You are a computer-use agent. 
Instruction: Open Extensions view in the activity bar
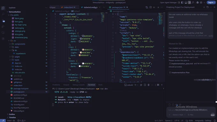coord(3,39)
